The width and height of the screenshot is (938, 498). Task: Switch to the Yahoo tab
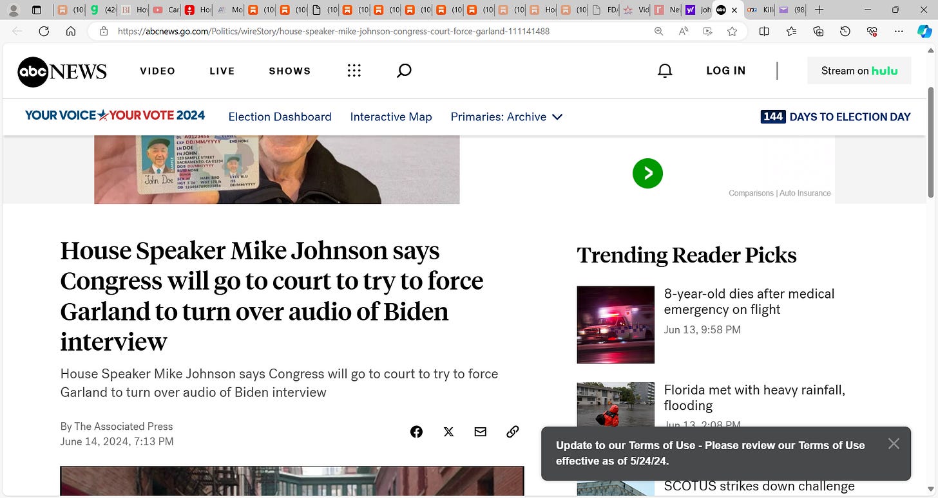click(698, 10)
